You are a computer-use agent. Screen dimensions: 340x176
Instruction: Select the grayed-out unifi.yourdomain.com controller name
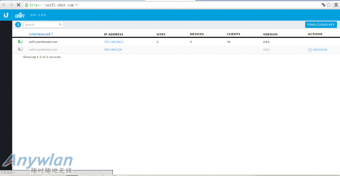click(43, 49)
